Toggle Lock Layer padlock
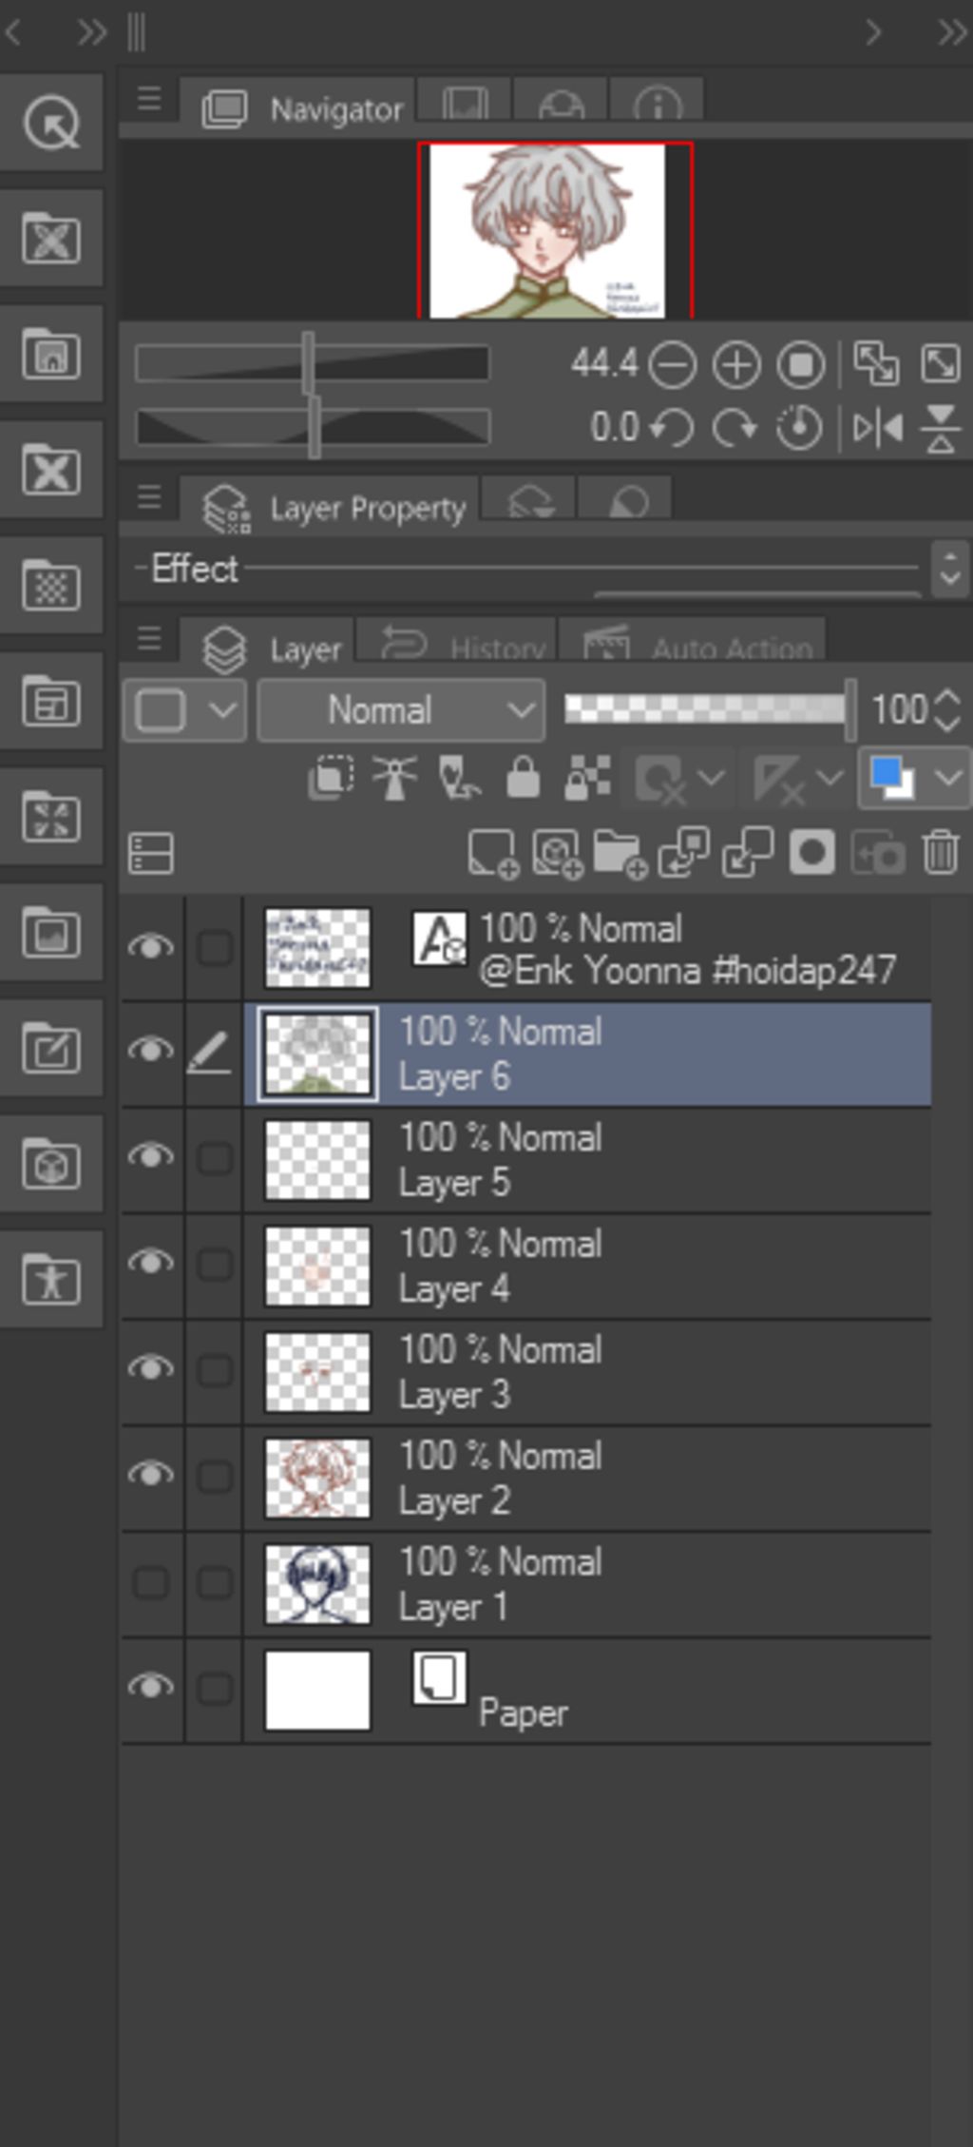This screenshot has height=2147, width=973. [523, 778]
